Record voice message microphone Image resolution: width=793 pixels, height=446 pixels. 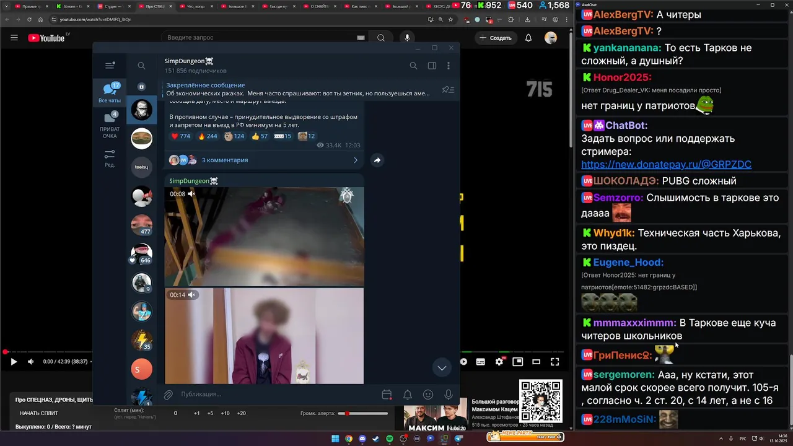pos(449,395)
